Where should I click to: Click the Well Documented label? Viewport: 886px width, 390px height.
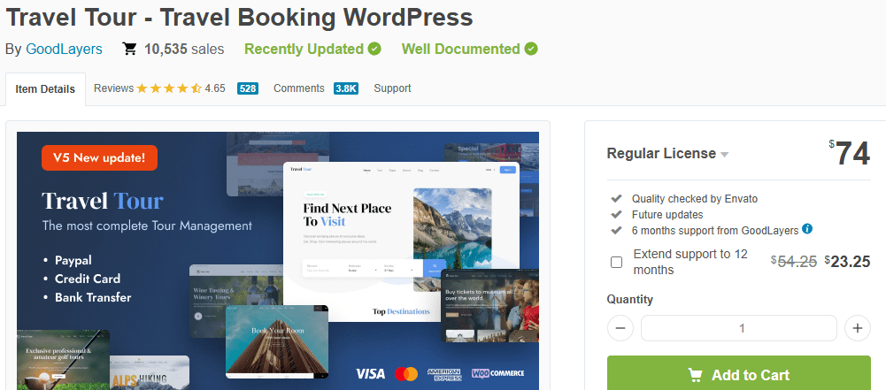(x=460, y=50)
